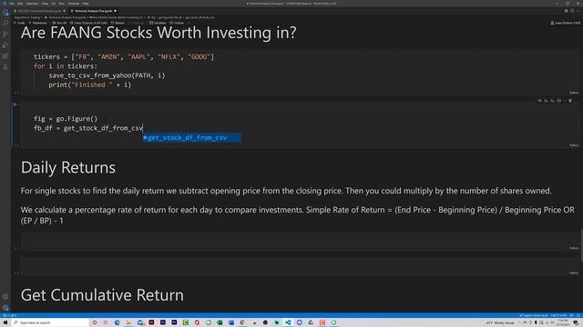Click the save_to_csv_from_yahoo(PATH, i) line
The image size is (583, 327).
point(107,75)
